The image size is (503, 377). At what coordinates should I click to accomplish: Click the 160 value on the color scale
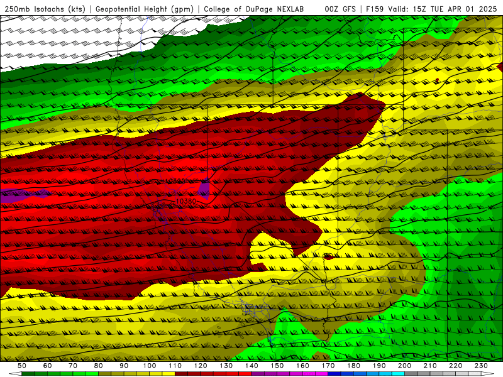[303, 366]
